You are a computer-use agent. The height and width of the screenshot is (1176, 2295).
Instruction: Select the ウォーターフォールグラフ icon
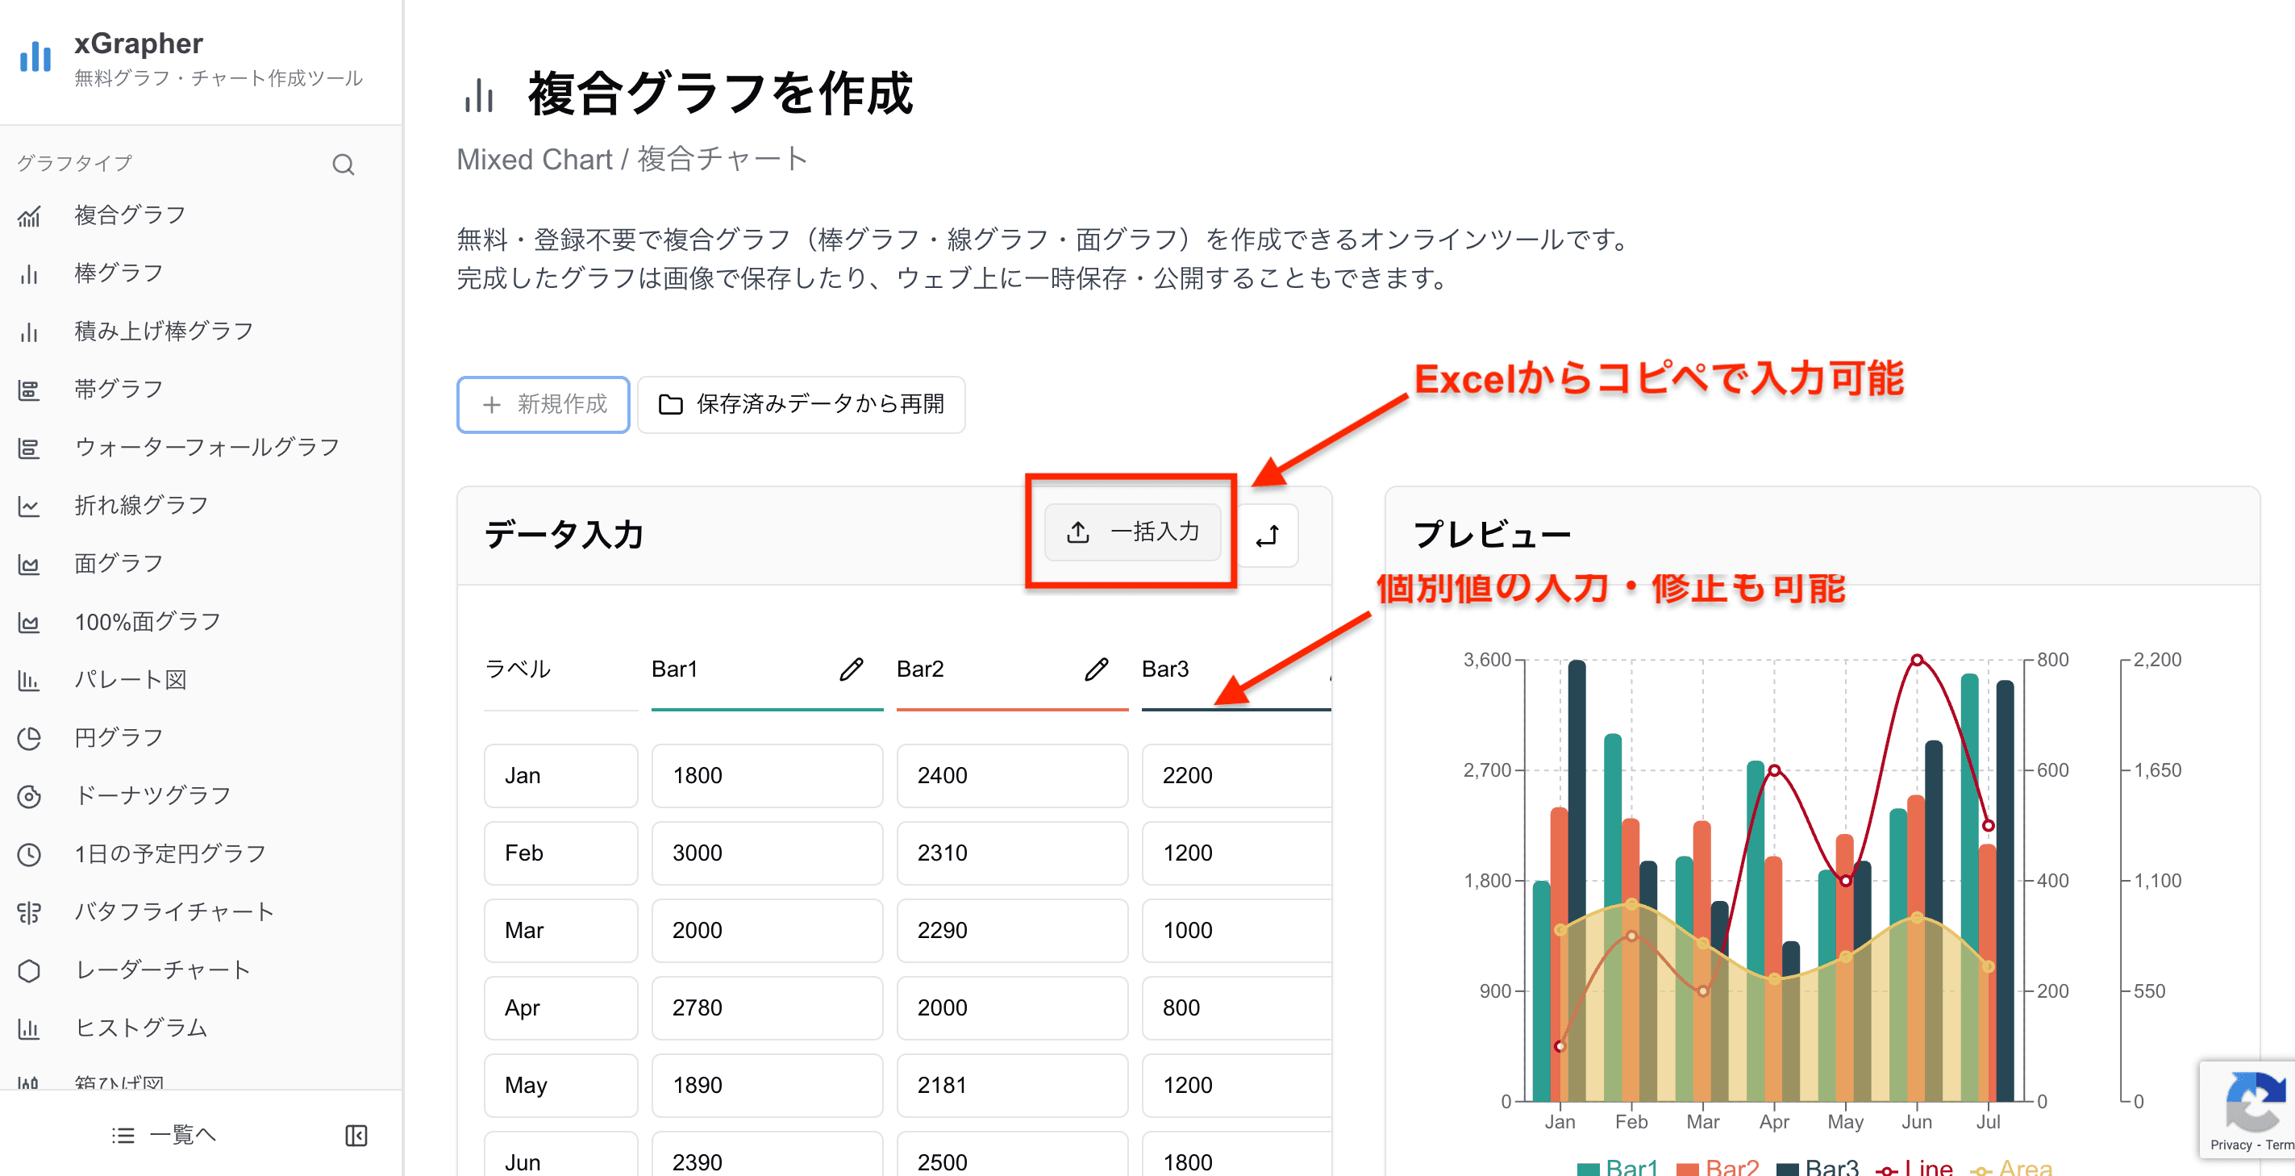[x=29, y=446]
